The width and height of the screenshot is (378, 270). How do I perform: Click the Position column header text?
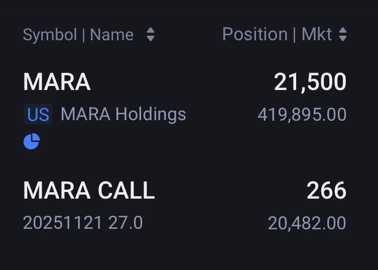255,34
